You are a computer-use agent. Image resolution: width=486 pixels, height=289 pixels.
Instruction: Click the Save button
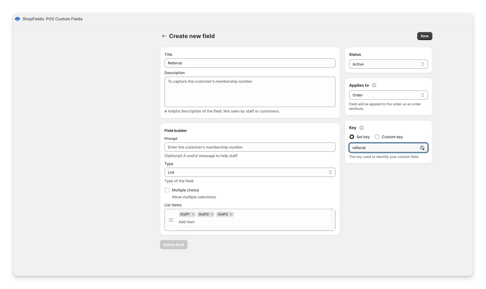click(424, 36)
